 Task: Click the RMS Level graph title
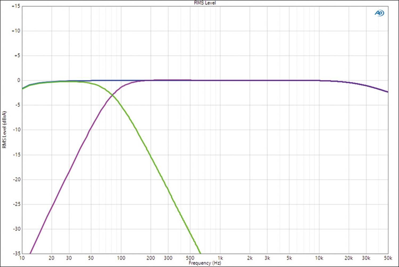click(x=205, y=3)
